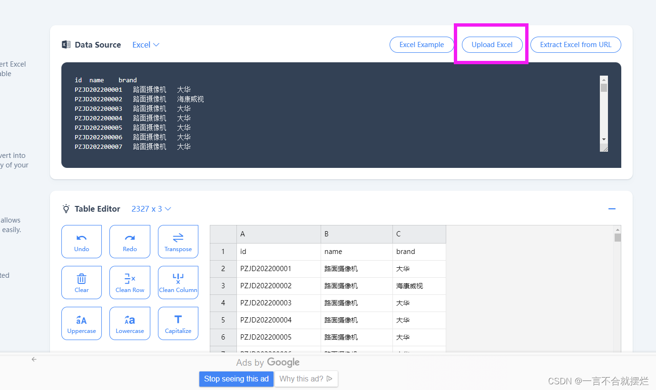Click the Excel Example button

[x=421, y=44]
